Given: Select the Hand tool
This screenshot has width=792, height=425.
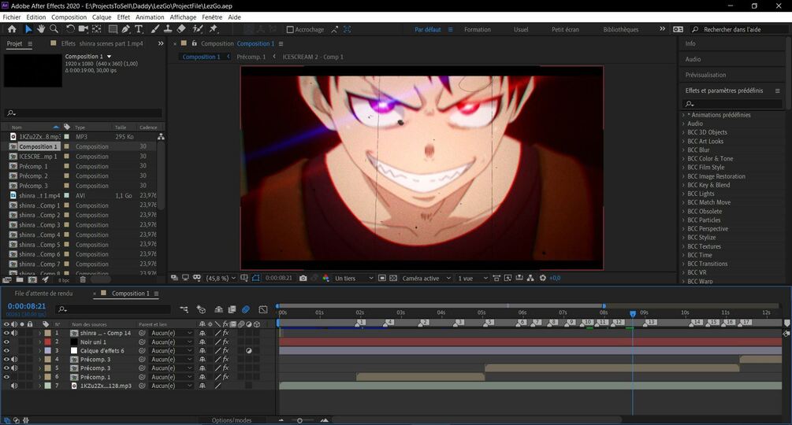Looking at the screenshot, I should pyautogui.click(x=41, y=29).
